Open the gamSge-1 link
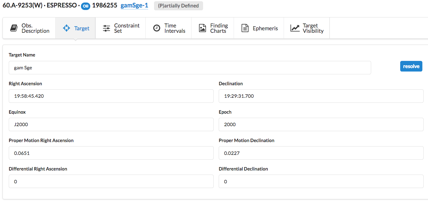 (134, 5)
